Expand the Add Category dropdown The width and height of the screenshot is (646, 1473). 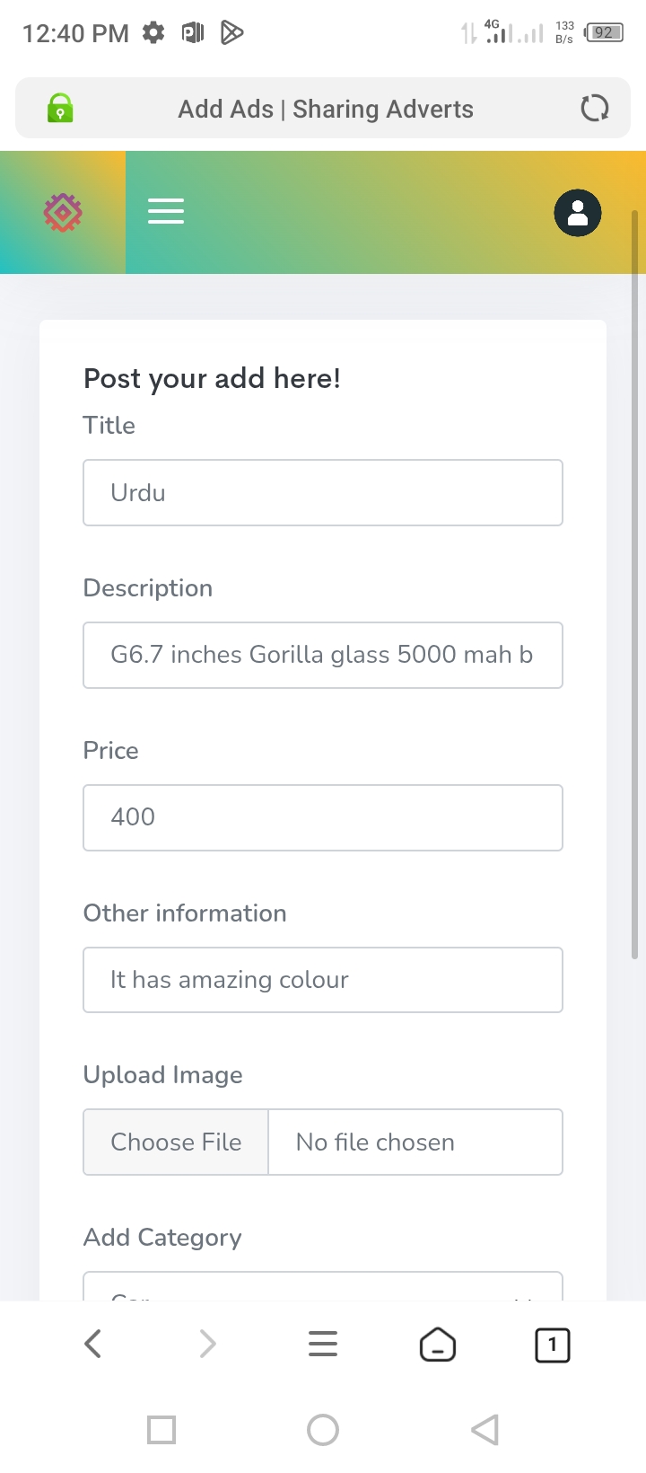point(323,1286)
